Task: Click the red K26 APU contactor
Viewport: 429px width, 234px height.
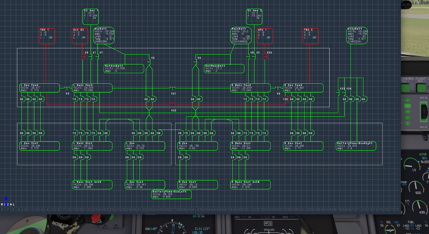Action: (x=265, y=57)
